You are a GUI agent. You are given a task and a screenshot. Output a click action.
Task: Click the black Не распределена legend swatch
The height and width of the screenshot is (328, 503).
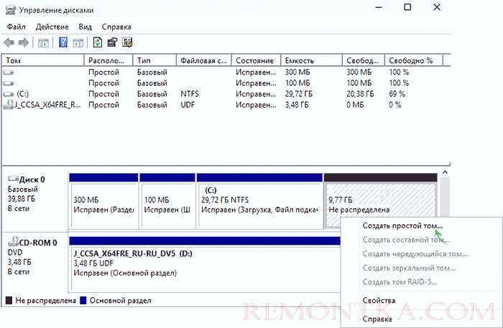coord(9,301)
